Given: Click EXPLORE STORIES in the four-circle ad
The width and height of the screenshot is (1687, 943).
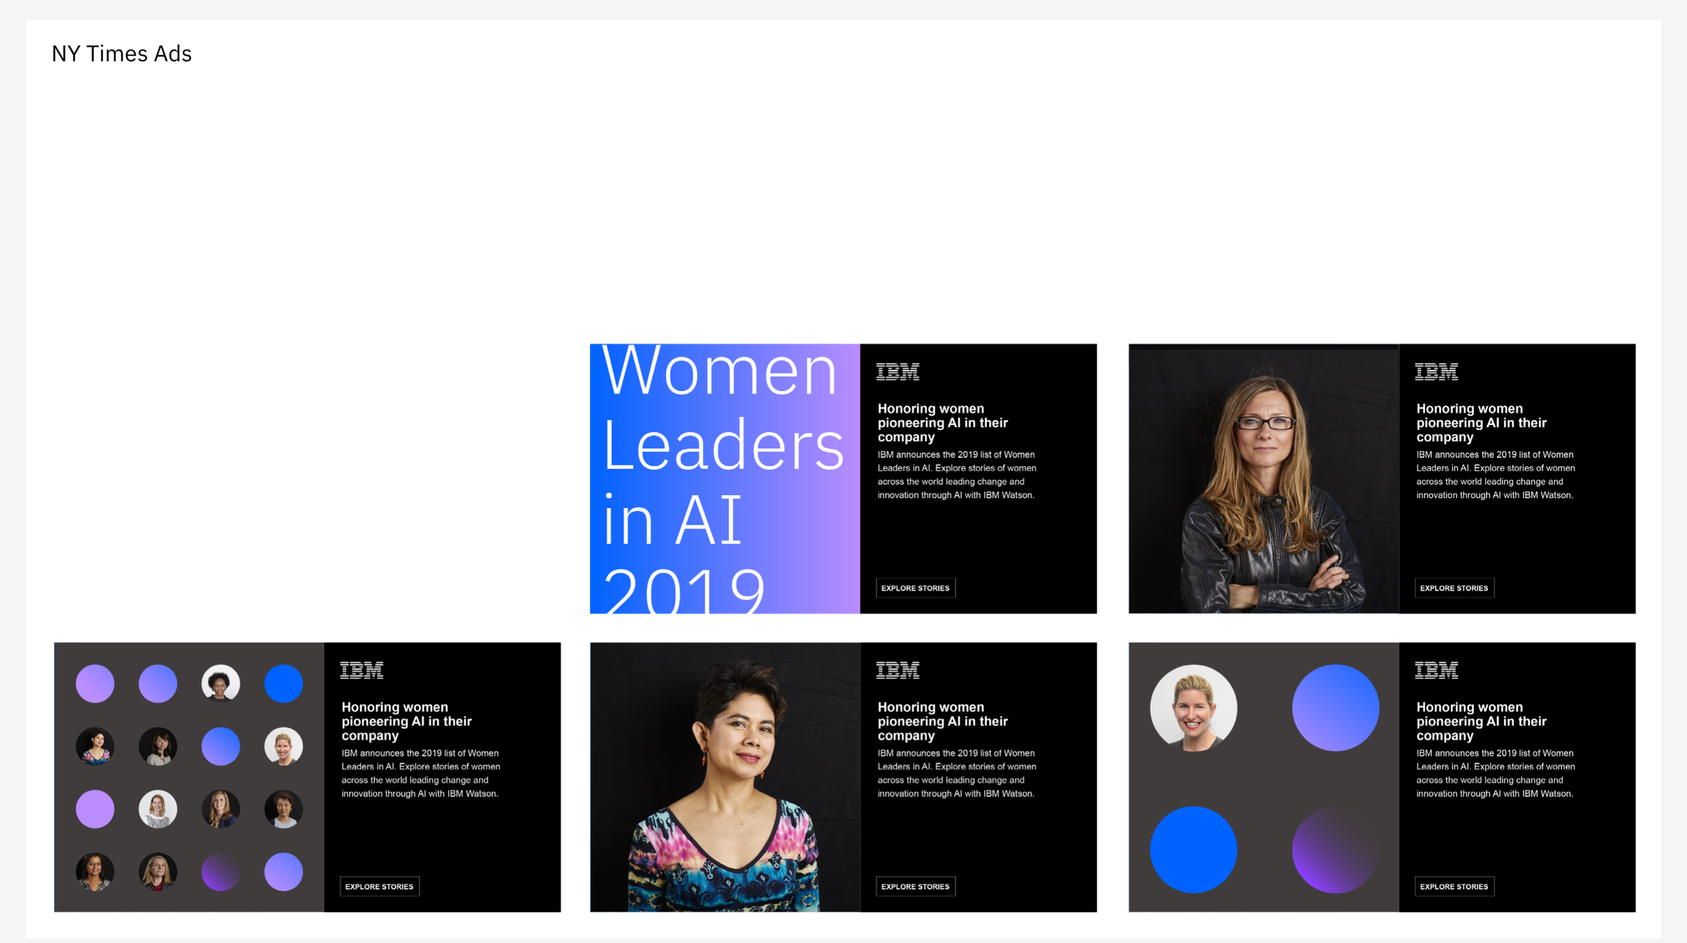Looking at the screenshot, I should pos(1454,886).
